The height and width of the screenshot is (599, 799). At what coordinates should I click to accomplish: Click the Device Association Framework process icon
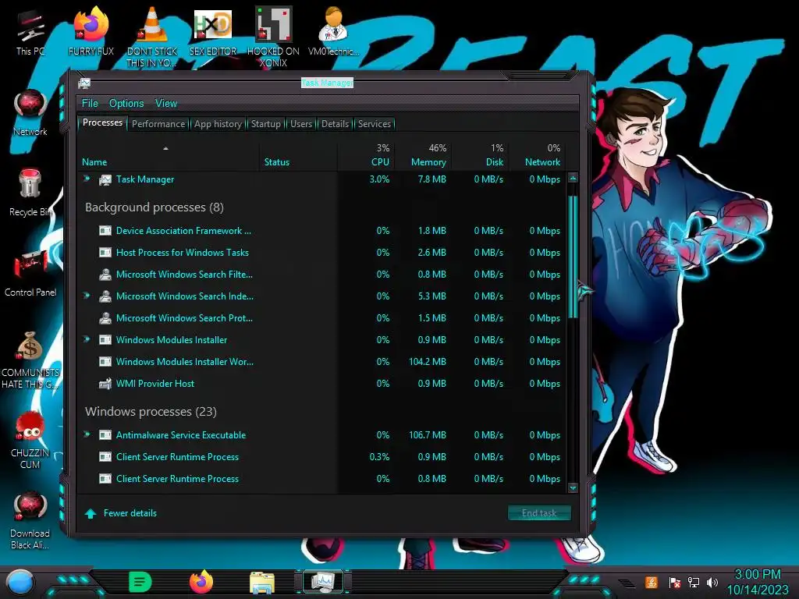[x=105, y=231]
